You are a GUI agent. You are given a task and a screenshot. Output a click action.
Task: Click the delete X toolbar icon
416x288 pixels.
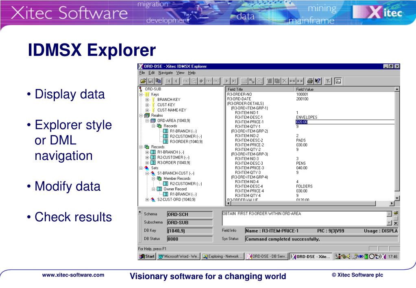pyautogui.click(x=285, y=81)
